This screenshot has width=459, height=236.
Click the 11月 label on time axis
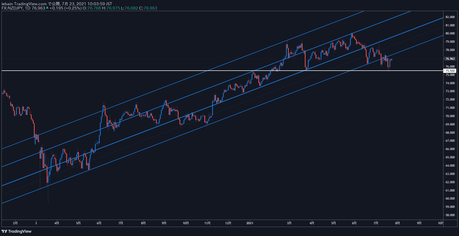[207, 223]
